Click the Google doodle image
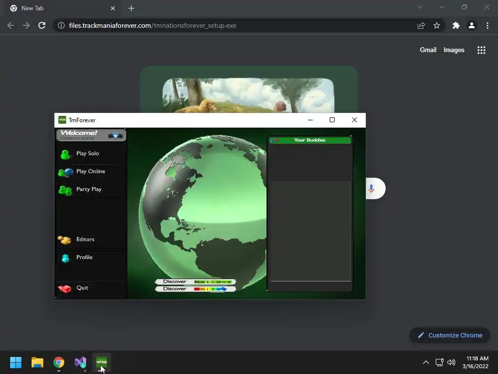 pyautogui.click(x=249, y=90)
